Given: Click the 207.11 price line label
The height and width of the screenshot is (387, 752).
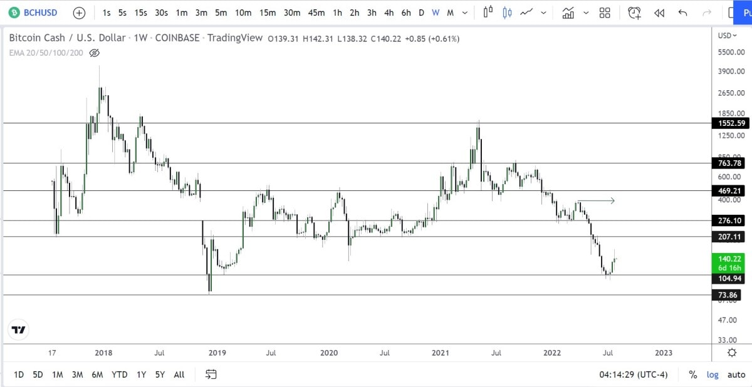Looking at the screenshot, I should pyautogui.click(x=728, y=237).
